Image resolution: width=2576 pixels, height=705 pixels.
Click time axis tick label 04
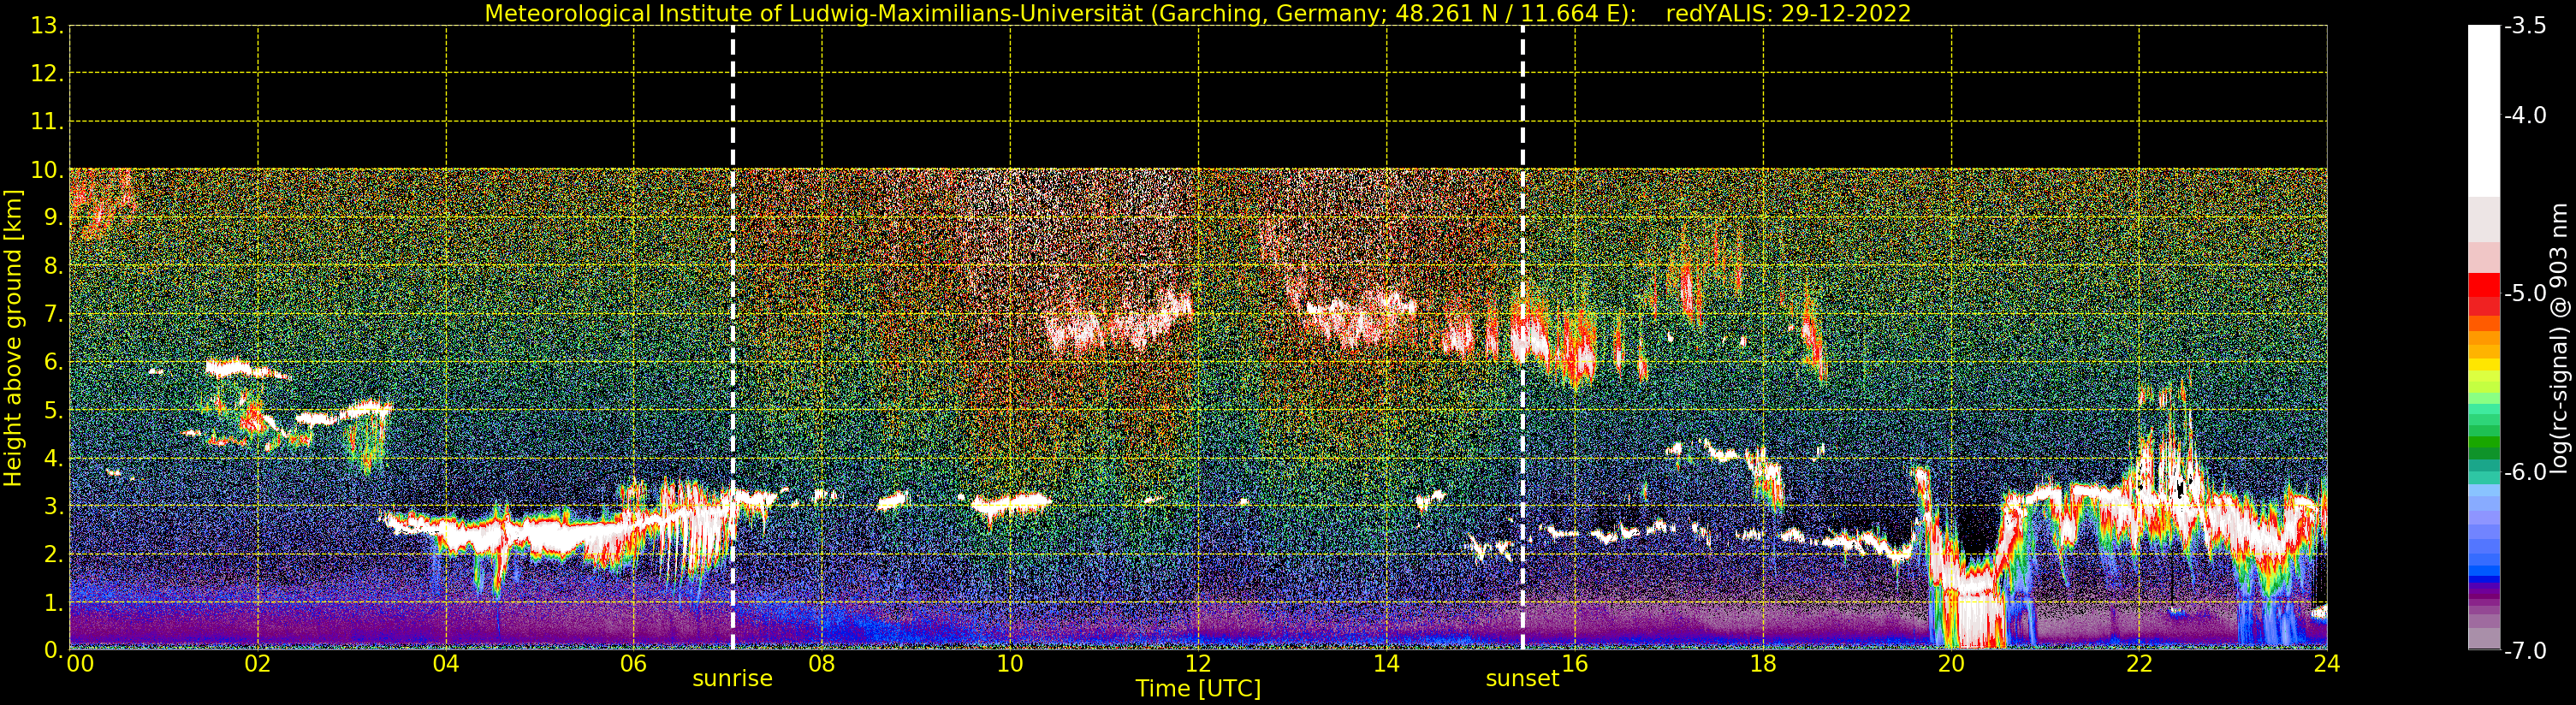446,664
